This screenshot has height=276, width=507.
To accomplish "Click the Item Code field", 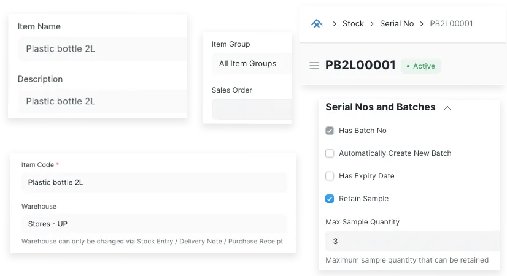I will point(153,183).
